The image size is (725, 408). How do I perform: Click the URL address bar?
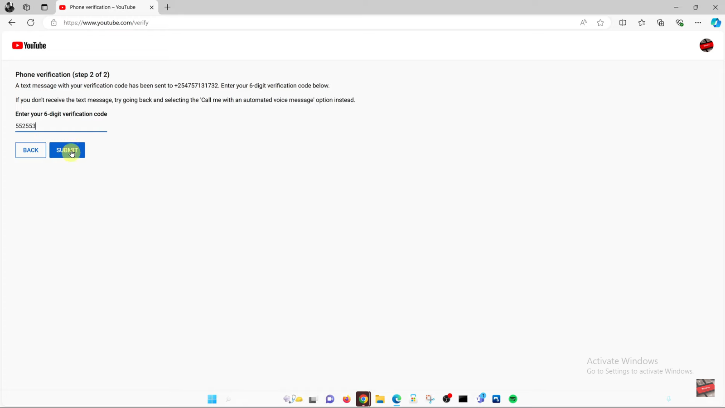(x=317, y=23)
